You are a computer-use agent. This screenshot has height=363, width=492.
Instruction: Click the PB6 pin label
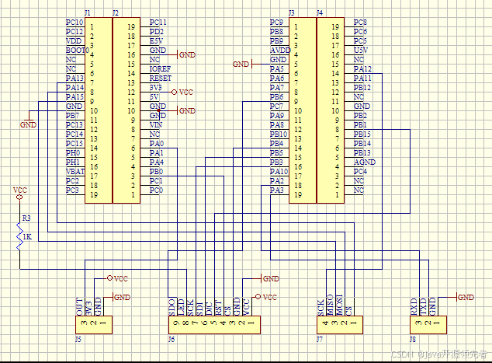277,97
